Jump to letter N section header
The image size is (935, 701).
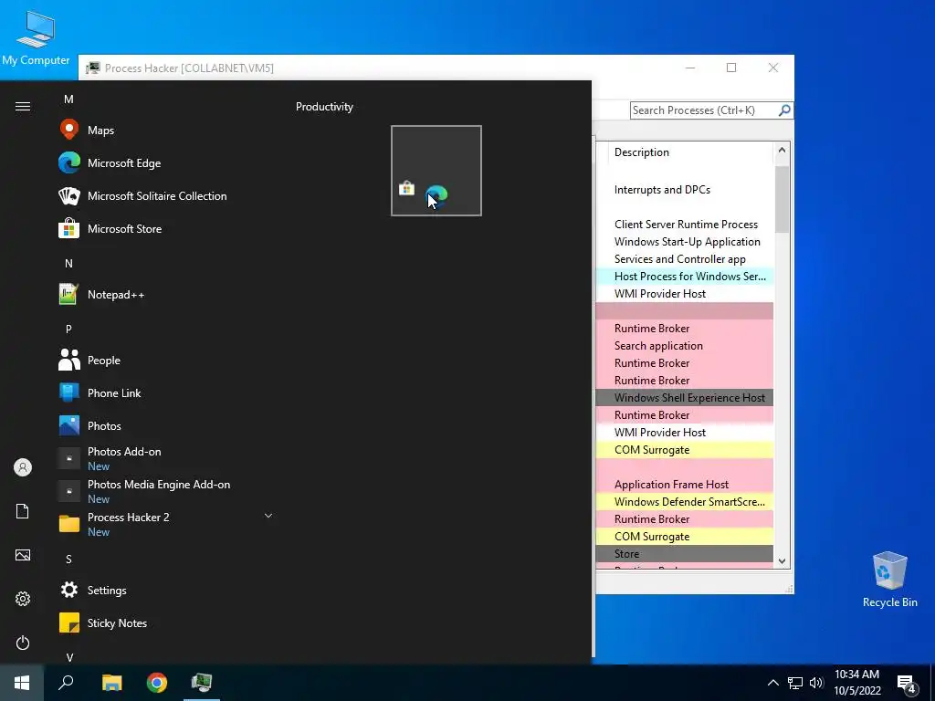pos(68,264)
